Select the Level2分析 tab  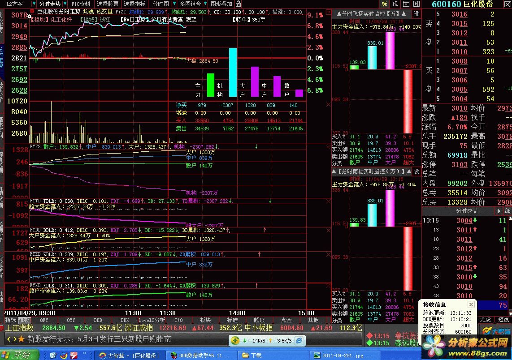(x=152, y=320)
